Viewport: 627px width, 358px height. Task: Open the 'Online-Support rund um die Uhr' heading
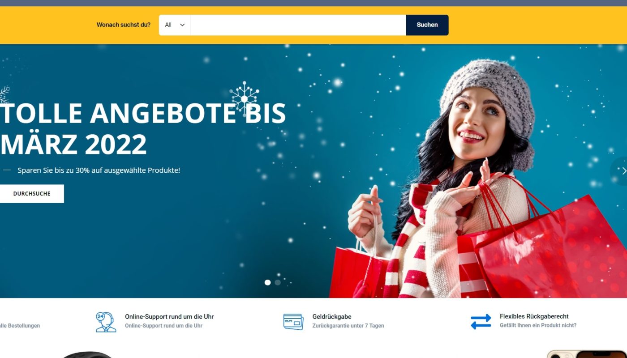click(x=169, y=316)
